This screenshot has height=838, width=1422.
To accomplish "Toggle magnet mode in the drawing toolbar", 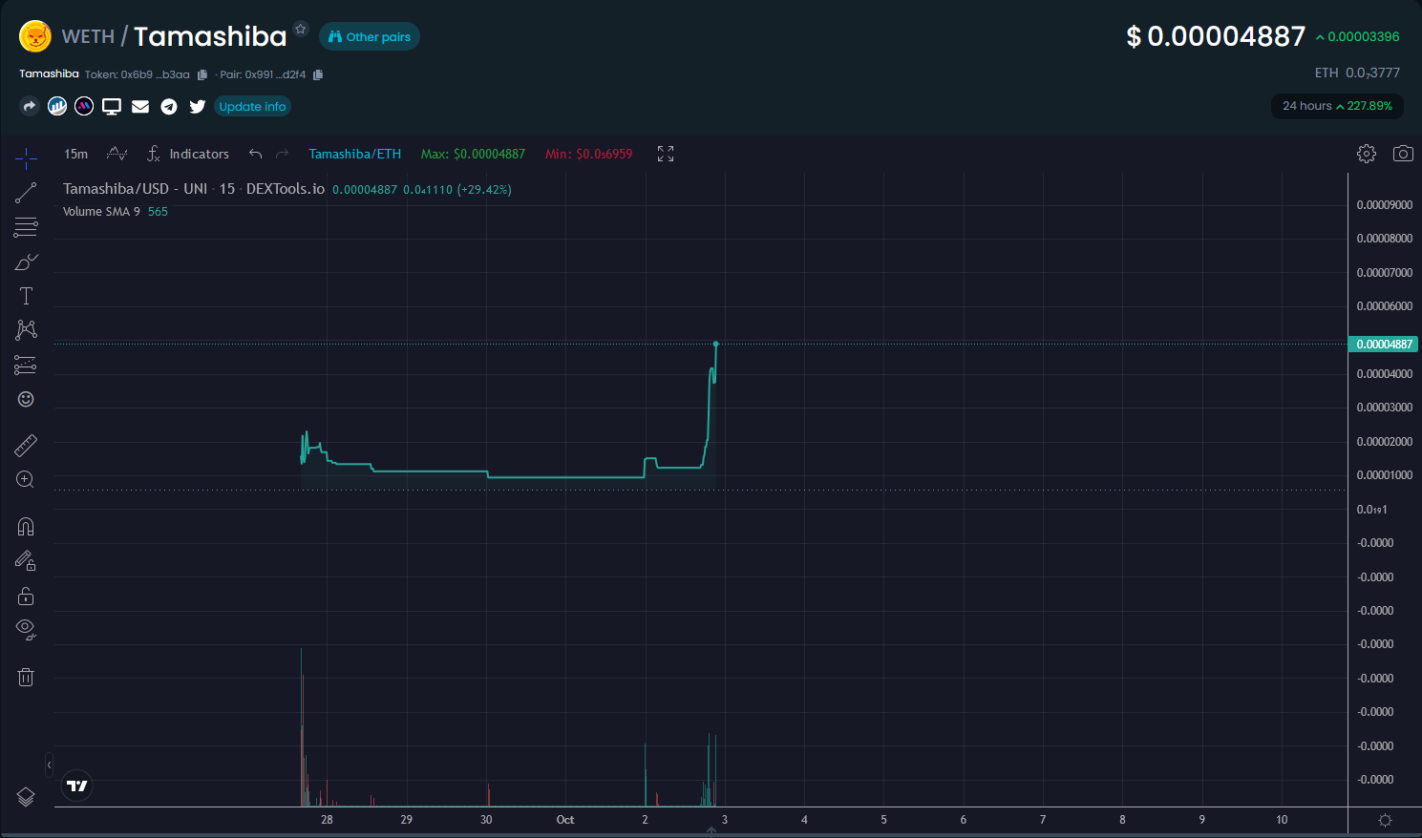I will (x=25, y=526).
